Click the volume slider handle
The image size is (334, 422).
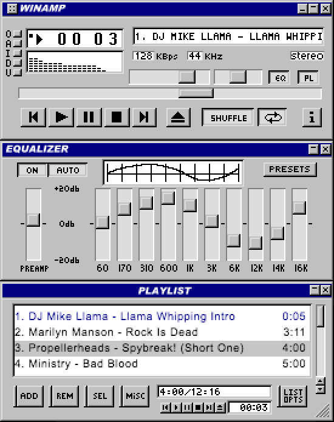click(187, 77)
